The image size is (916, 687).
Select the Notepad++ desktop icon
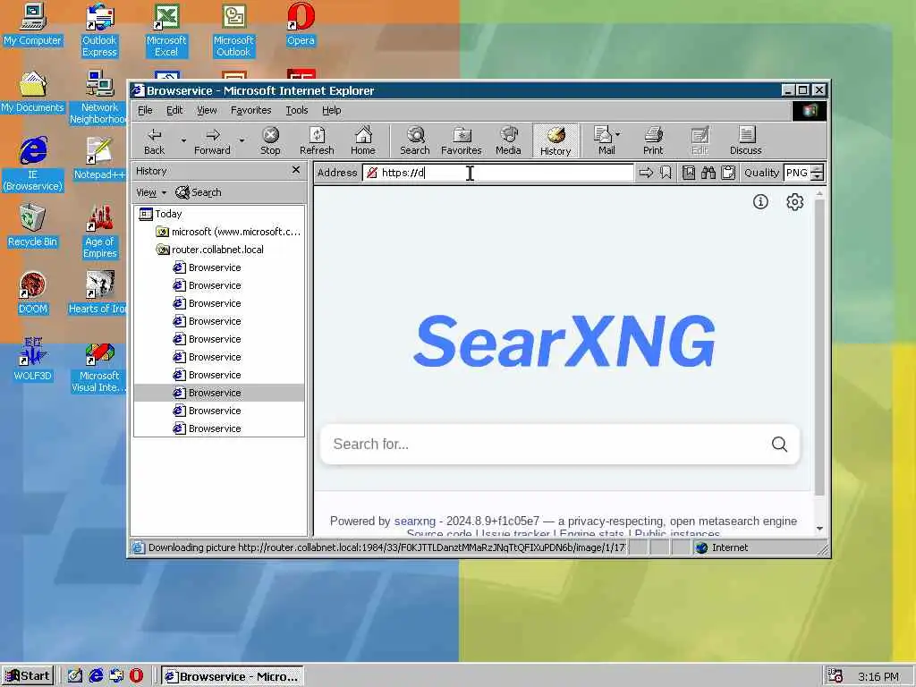99,159
